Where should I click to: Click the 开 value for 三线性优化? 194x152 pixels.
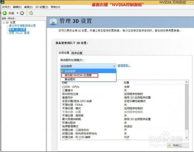(x=125, y=130)
